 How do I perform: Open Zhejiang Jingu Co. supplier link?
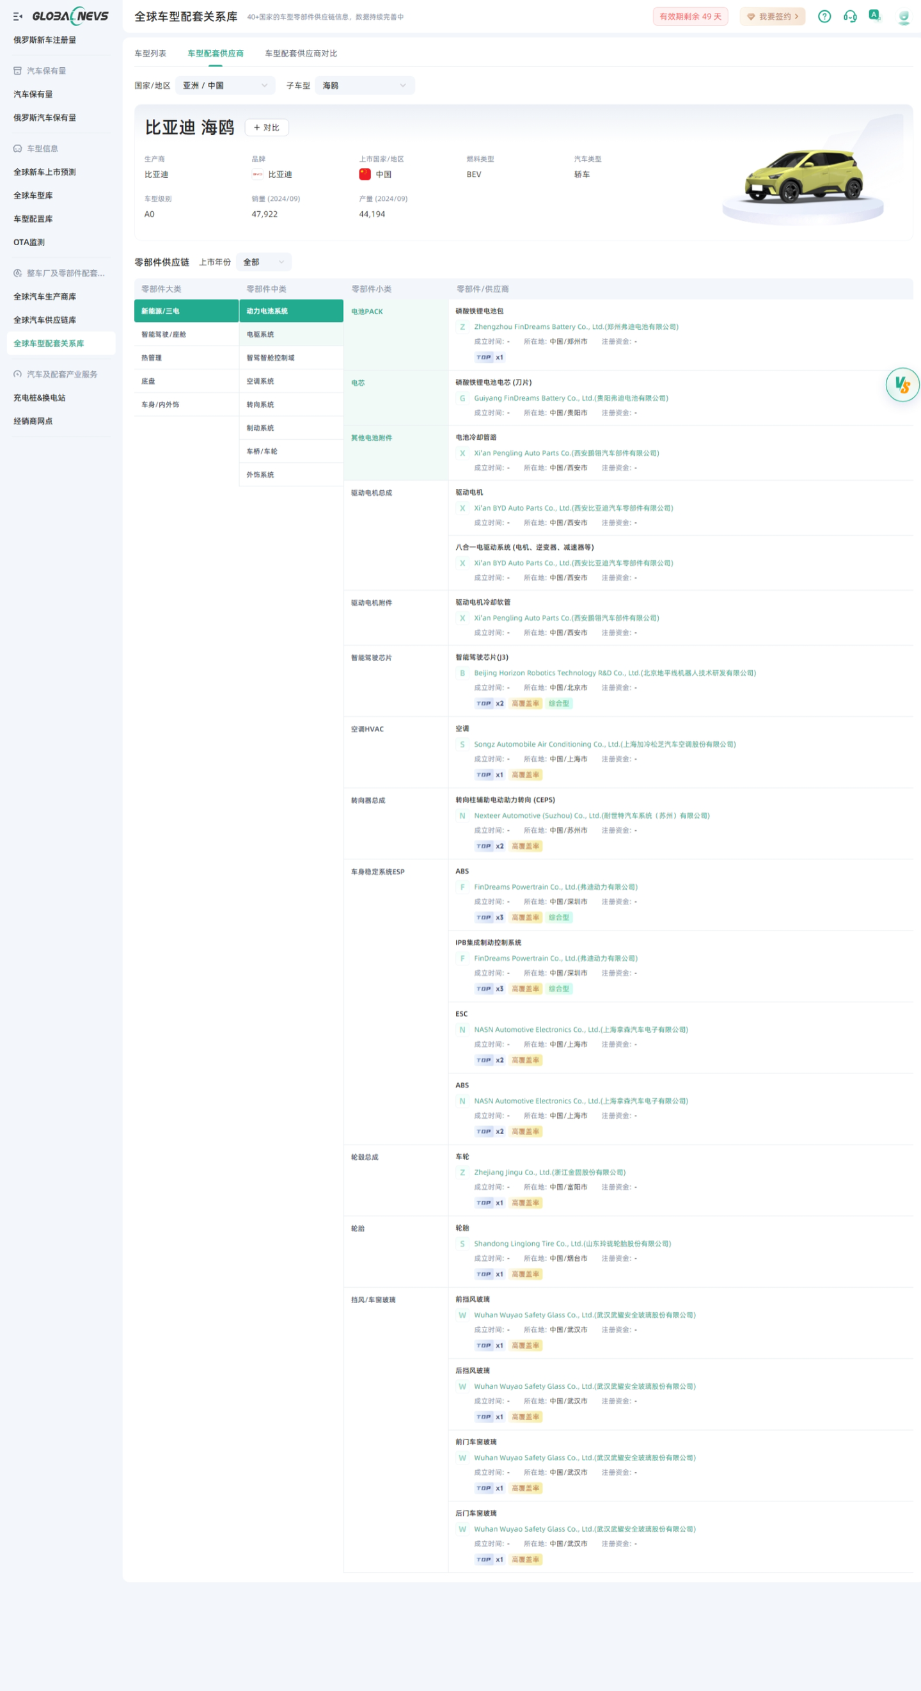549,1173
